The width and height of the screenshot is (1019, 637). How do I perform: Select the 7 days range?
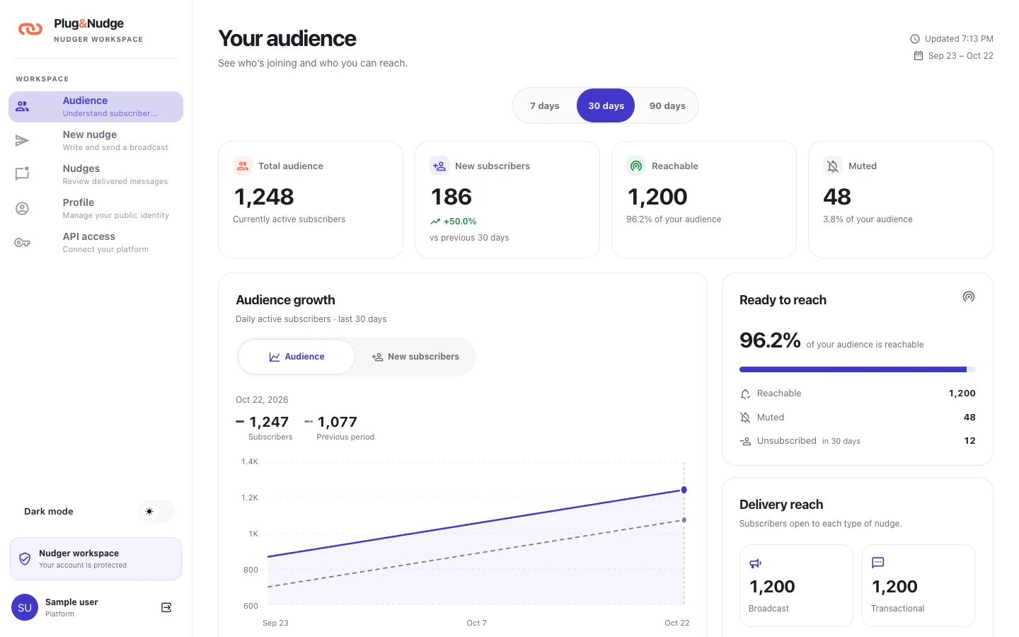tap(545, 106)
